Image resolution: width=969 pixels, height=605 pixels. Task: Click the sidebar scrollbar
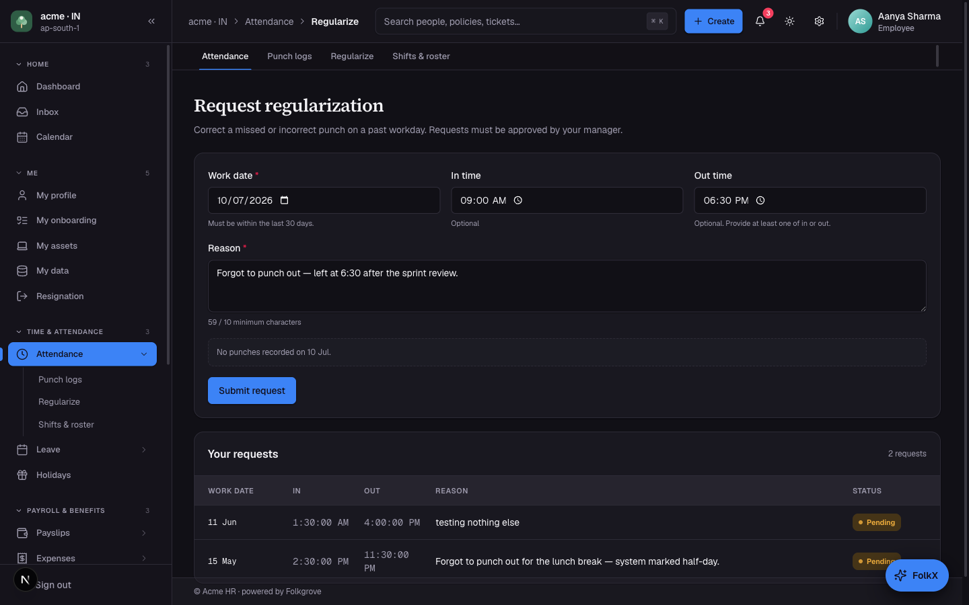[168, 205]
